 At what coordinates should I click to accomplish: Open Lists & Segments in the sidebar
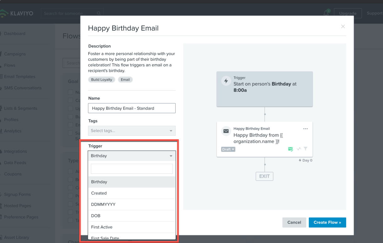tap(20, 108)
